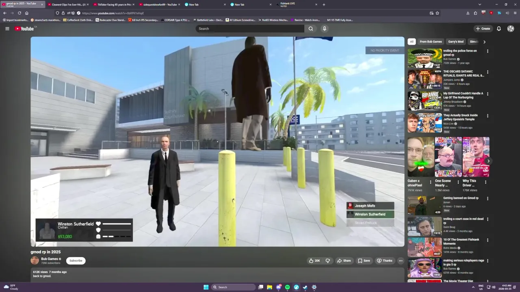The height and width of the screenshot is (292, 520).
Task: Open Task View on the taskbar
Action: [x=260, y=287]
